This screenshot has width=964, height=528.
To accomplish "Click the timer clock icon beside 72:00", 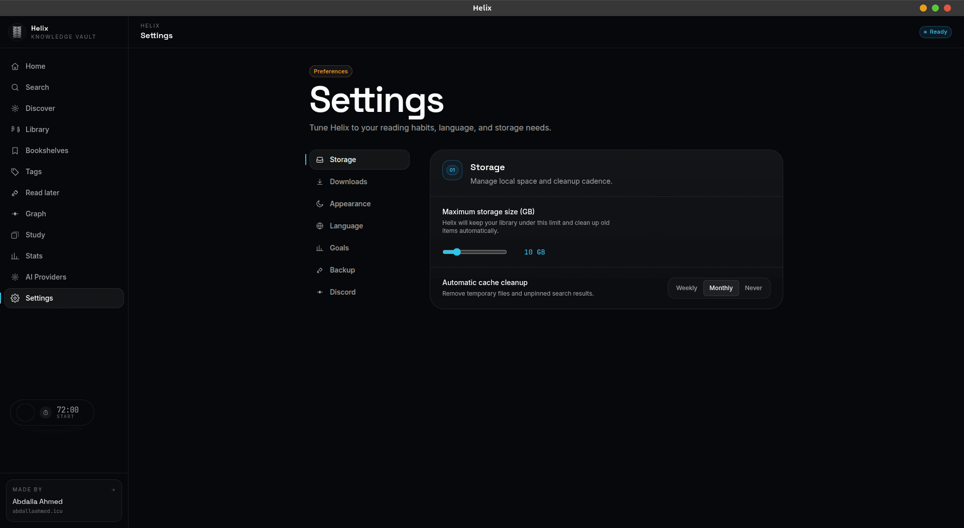I will [x=46, y=413].
